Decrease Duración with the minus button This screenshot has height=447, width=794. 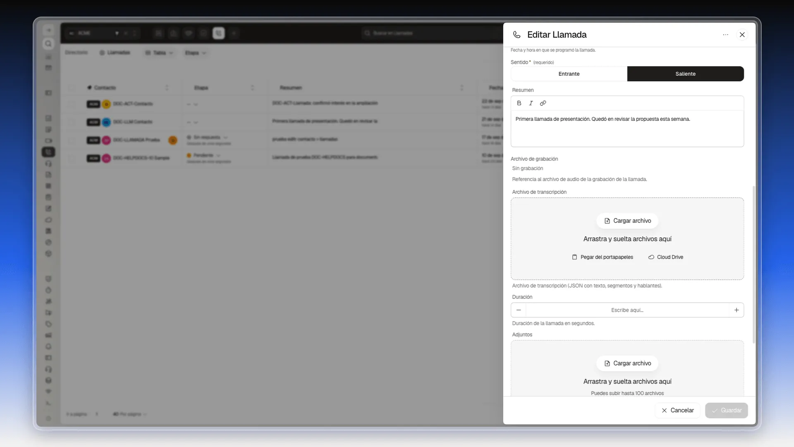point(519,310)
